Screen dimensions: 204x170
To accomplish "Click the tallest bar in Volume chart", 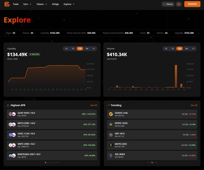I will point(176,76).
